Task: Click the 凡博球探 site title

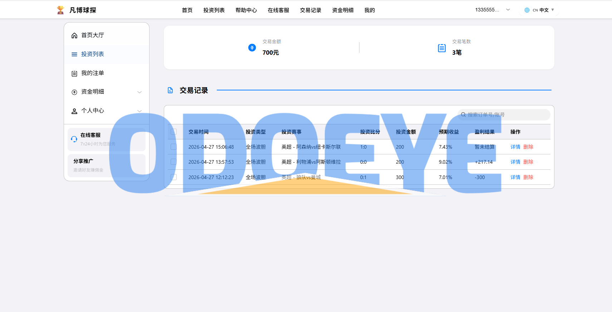Action: [x=83, y=10]
